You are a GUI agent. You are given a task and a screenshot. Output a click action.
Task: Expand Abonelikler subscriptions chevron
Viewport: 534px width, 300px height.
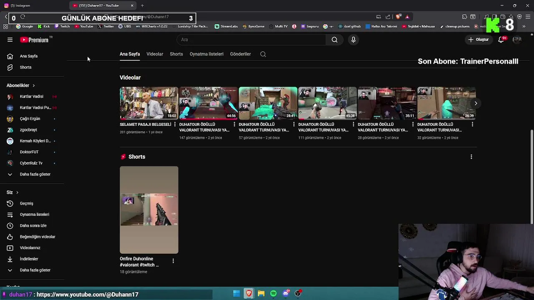click(x=33, y=85)
